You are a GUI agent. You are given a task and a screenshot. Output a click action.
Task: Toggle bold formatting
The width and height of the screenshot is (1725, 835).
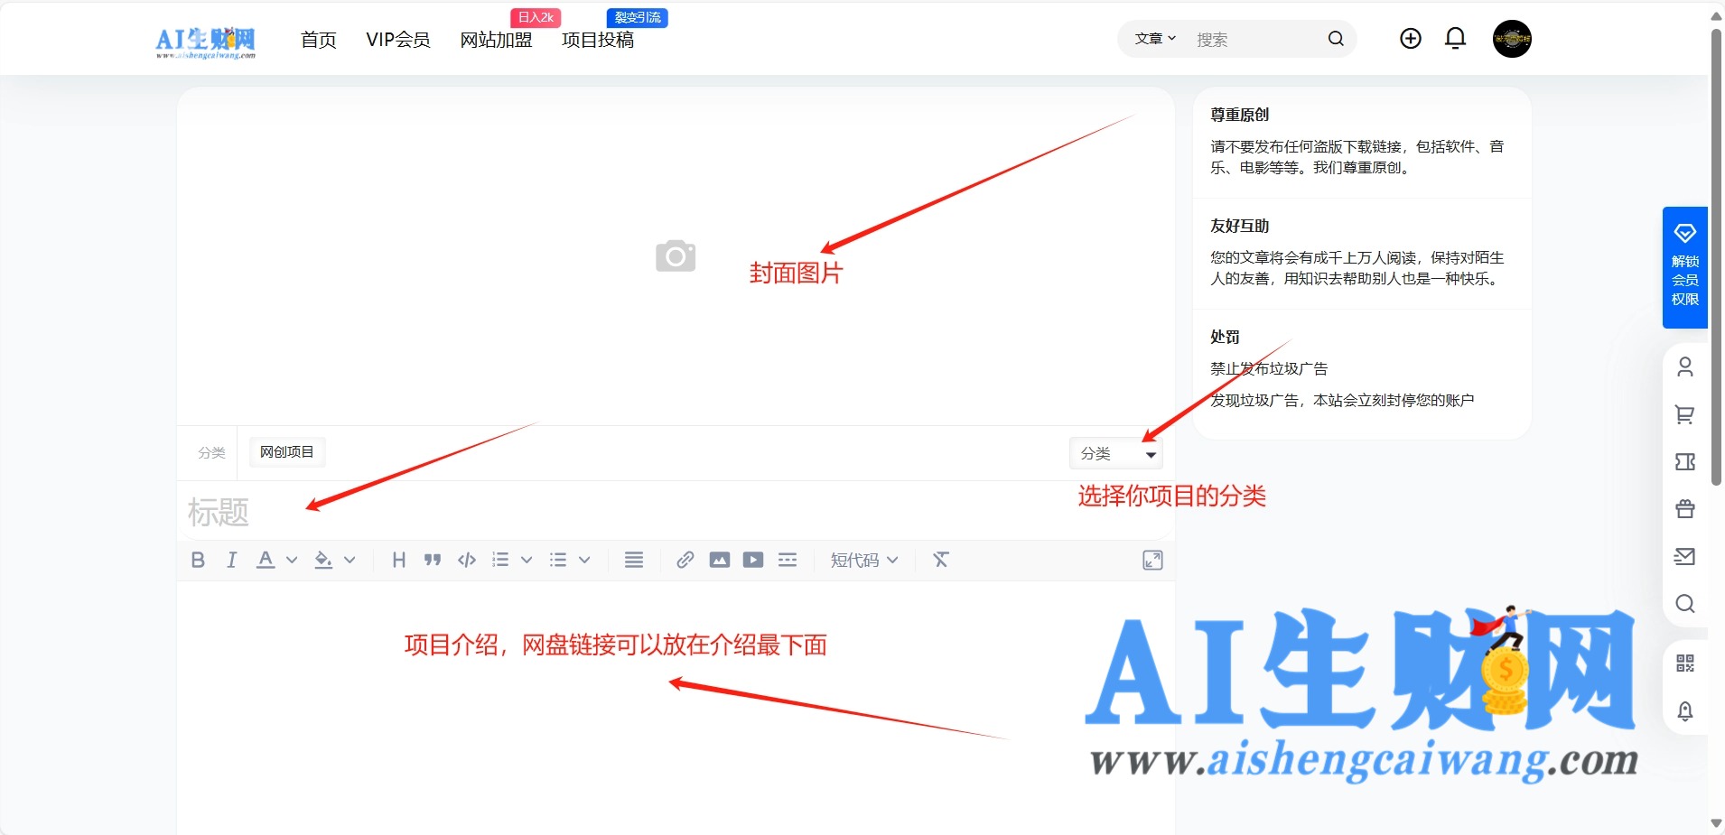click(198, 560)
